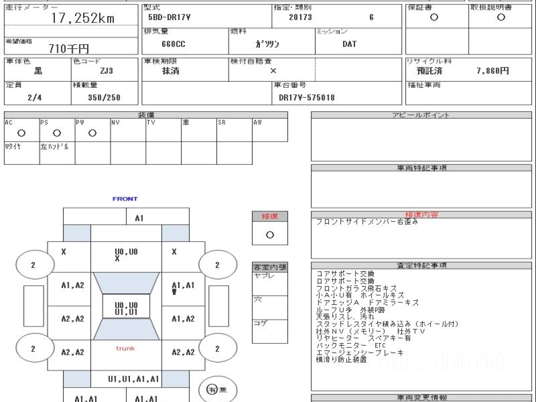Select the recycle fee 7,860円

pyautogui.click(x=493, y=71)
